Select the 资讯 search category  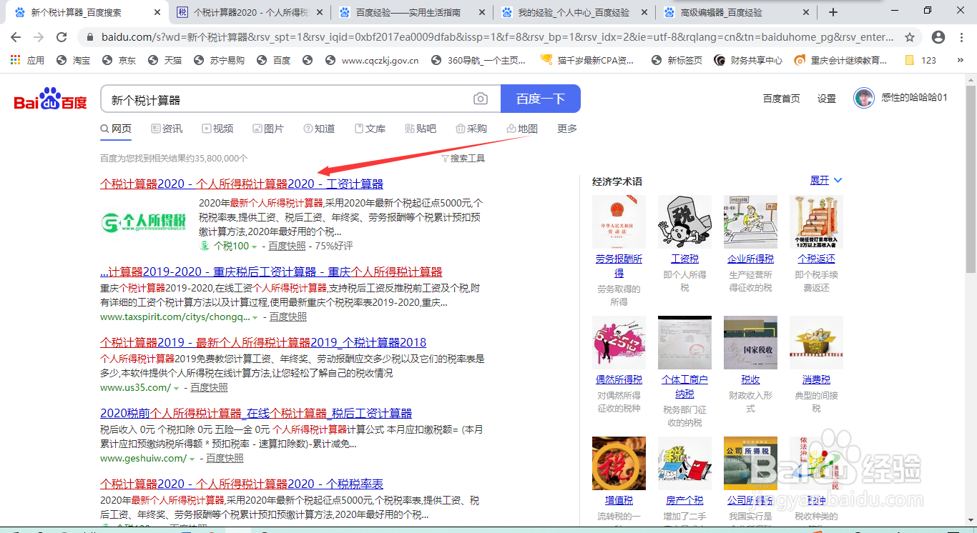click(167, 129)
